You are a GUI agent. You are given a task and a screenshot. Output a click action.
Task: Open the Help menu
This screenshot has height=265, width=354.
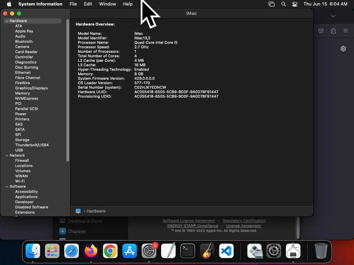coord(128,4)
